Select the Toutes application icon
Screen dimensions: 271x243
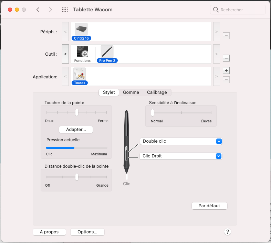[79, 74]
